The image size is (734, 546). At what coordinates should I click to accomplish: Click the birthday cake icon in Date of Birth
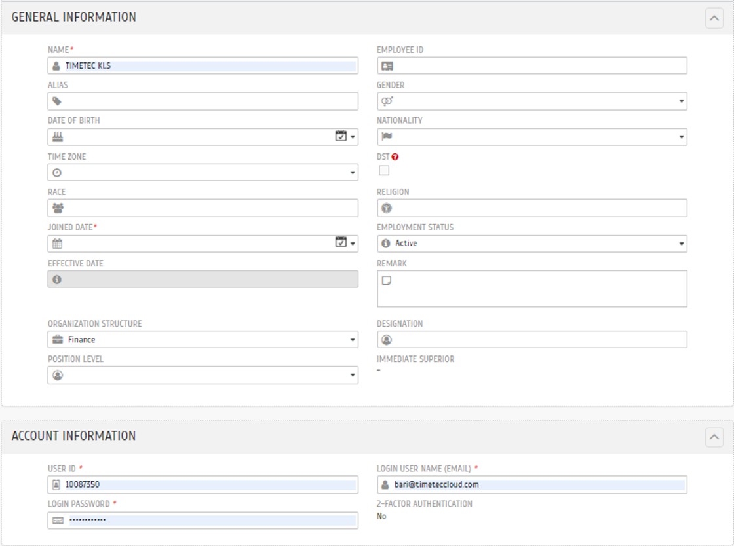tap(57, 137)
